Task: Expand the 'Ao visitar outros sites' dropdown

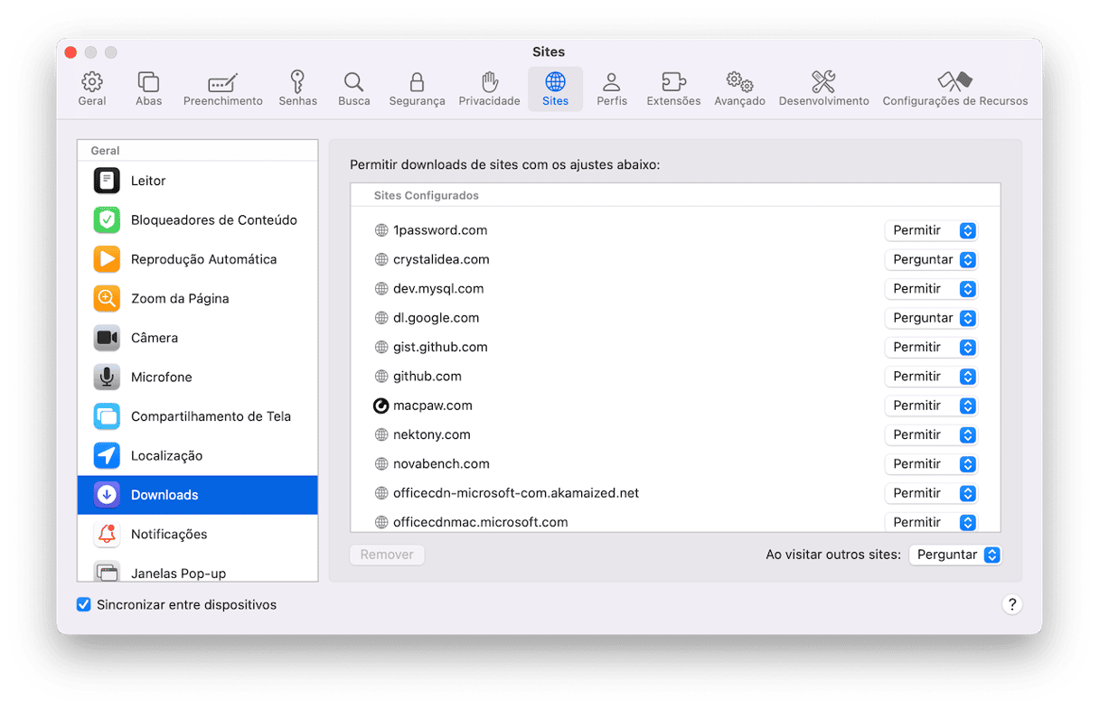Action: [955, 555]
